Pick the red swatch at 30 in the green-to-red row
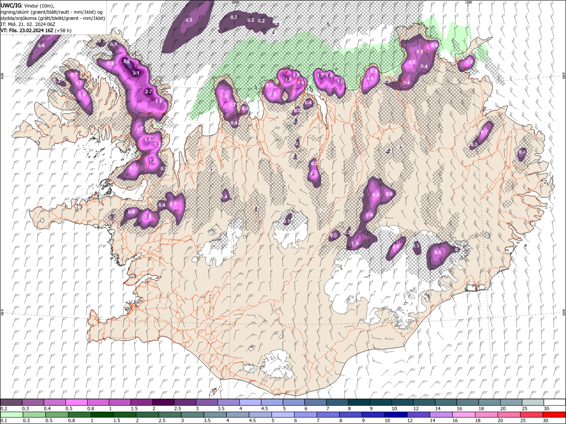This screenshot has width=566, height=424. pyautogui.click(x=555, y=415)
